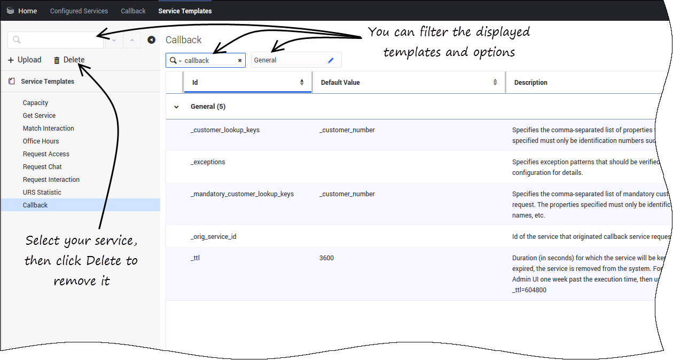Screen dimensions: 673x360
Task: Clear the callback filter with the x icon
Action: click(x=240, y=61)
